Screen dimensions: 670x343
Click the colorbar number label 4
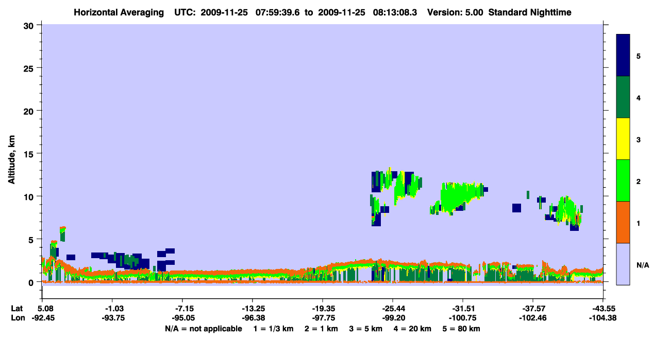(x=639, y=97)
